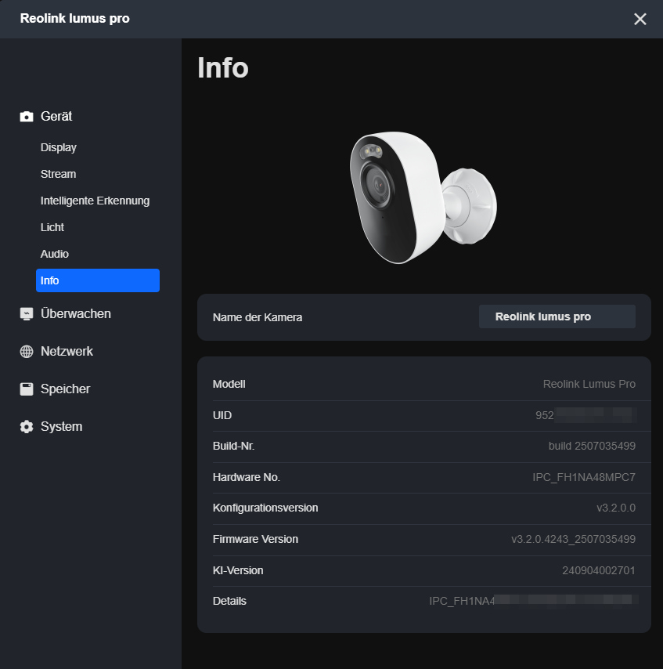663x669 pixels.
Task: Close the Reolink lumus pro settings dialog
Action: [640, 19]
